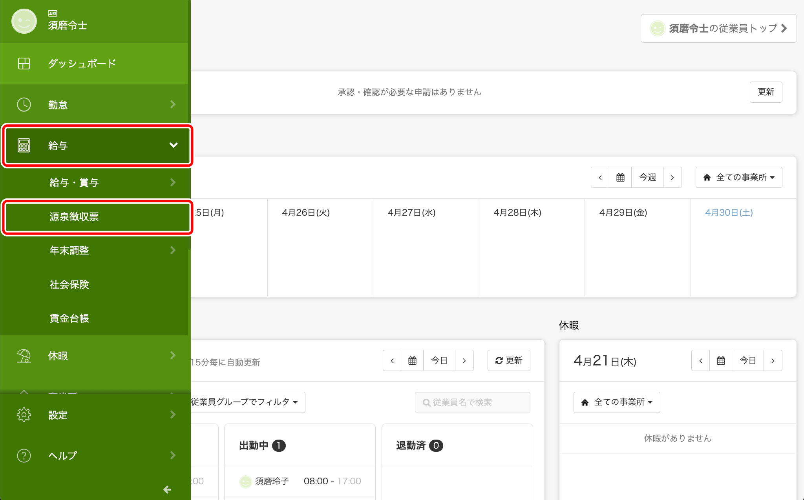Go to next day in 休暇 panel
The width and height of the screenshot is (804, 500).
(x=773, y=360)
